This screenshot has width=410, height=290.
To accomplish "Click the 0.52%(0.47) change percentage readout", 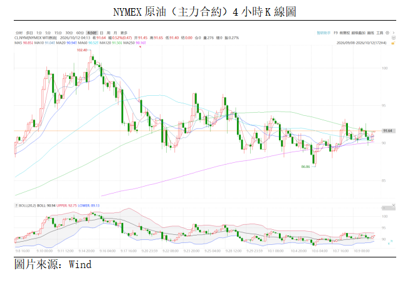I will pos(120,38).
